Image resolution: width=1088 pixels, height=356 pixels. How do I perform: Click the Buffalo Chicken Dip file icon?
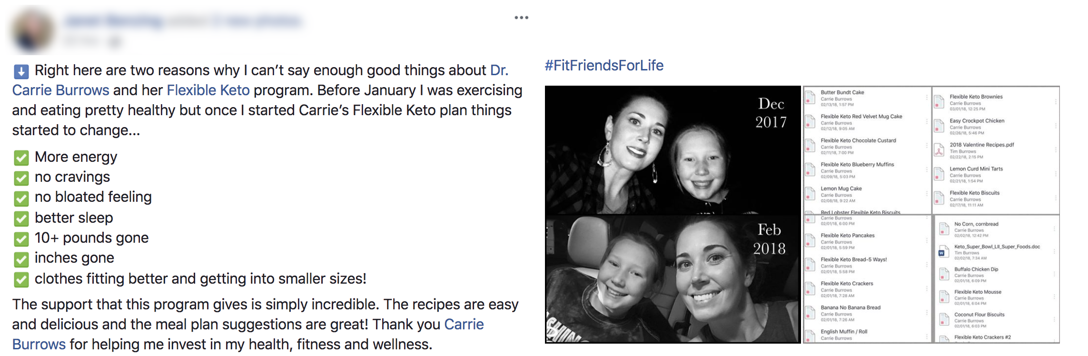pyautogui.click(x=944, y=275)
